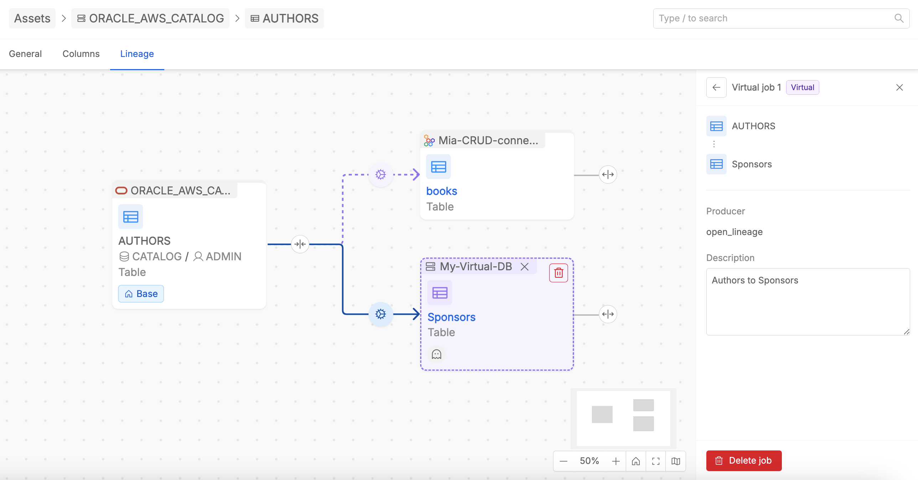
Task: Expand downstream lineage from Sponsors node
Action: pos(608,314)
